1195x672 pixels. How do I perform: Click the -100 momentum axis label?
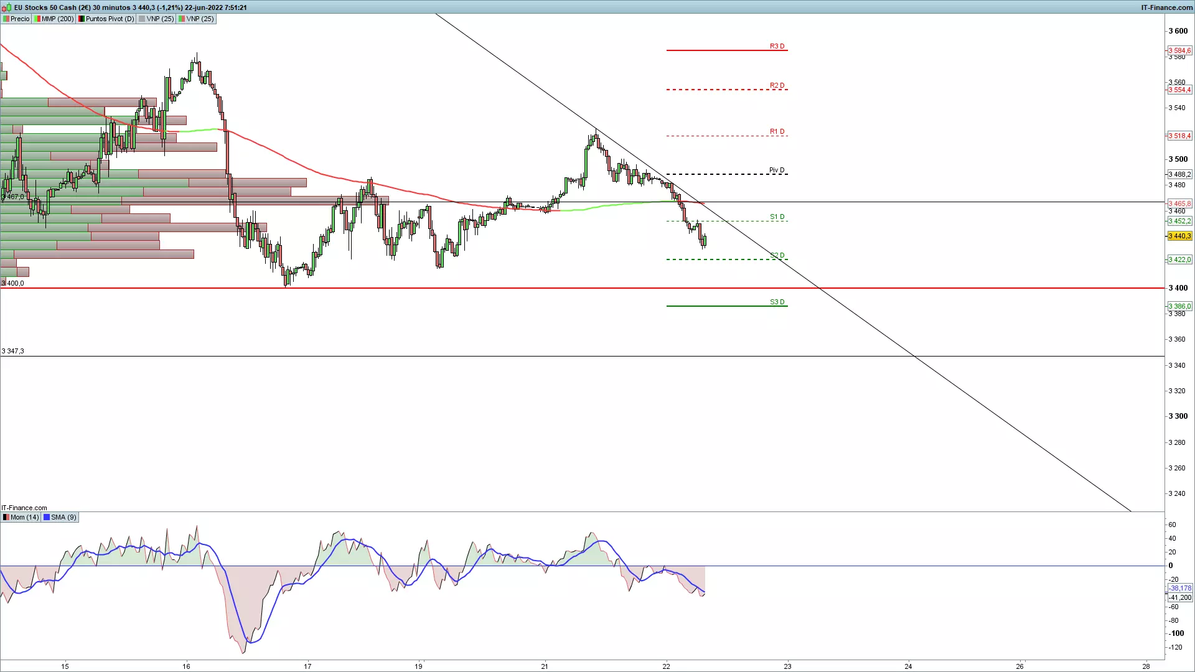pyautogui.click(x=1176, y=633)
